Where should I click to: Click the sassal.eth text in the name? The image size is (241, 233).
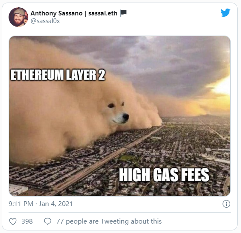102,13
